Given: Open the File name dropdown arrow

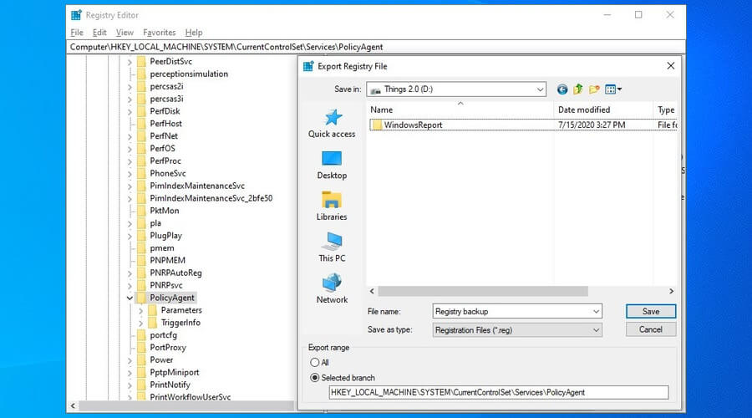Looking at the screenshot, I should 596,312.
